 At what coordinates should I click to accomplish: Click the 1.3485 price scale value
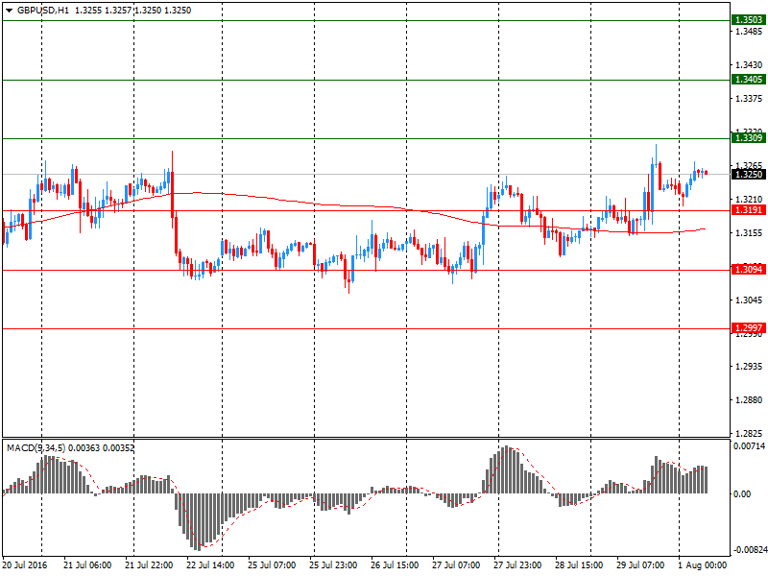[749, 32]
